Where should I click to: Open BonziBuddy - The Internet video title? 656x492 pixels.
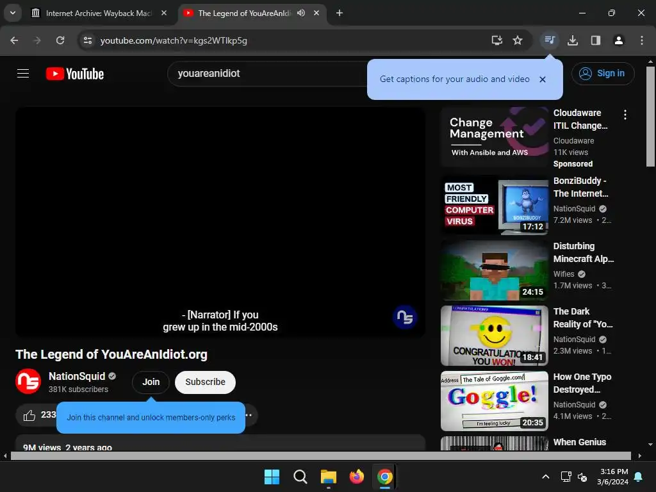coord(580,187)
